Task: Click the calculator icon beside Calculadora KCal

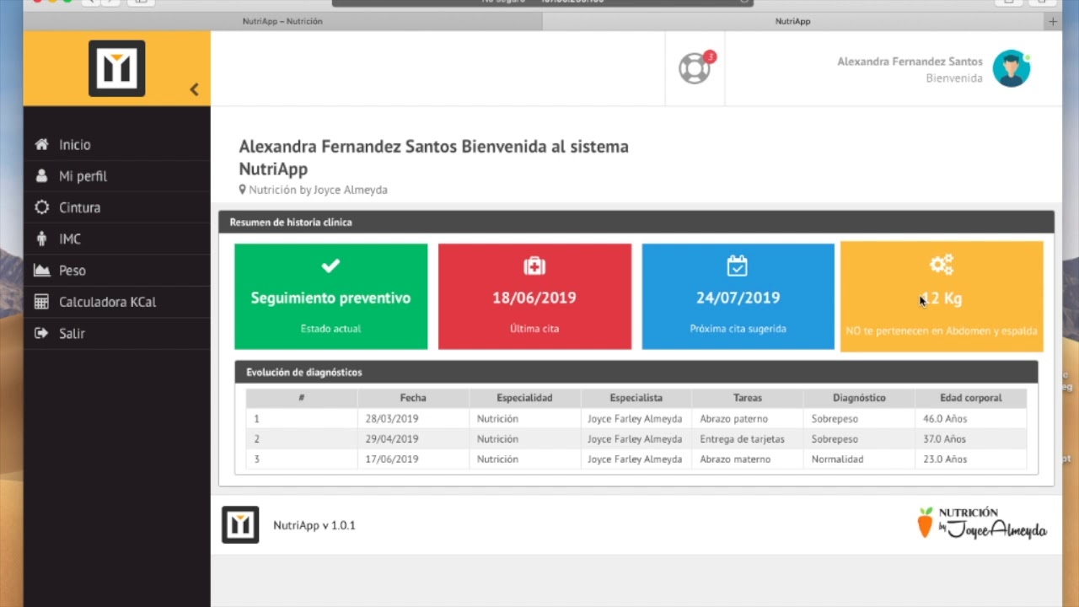Action: coord(41,302)
